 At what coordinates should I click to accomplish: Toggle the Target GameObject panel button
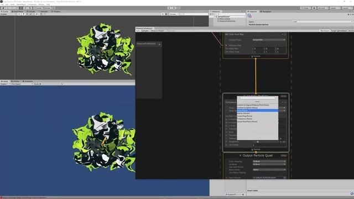339,31
